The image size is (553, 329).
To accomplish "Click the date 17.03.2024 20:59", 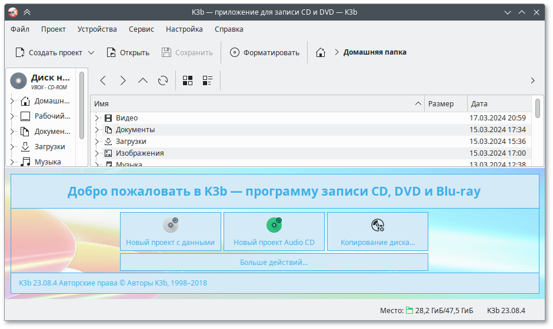I will click(498, 118).
